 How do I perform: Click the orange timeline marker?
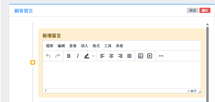33,63
